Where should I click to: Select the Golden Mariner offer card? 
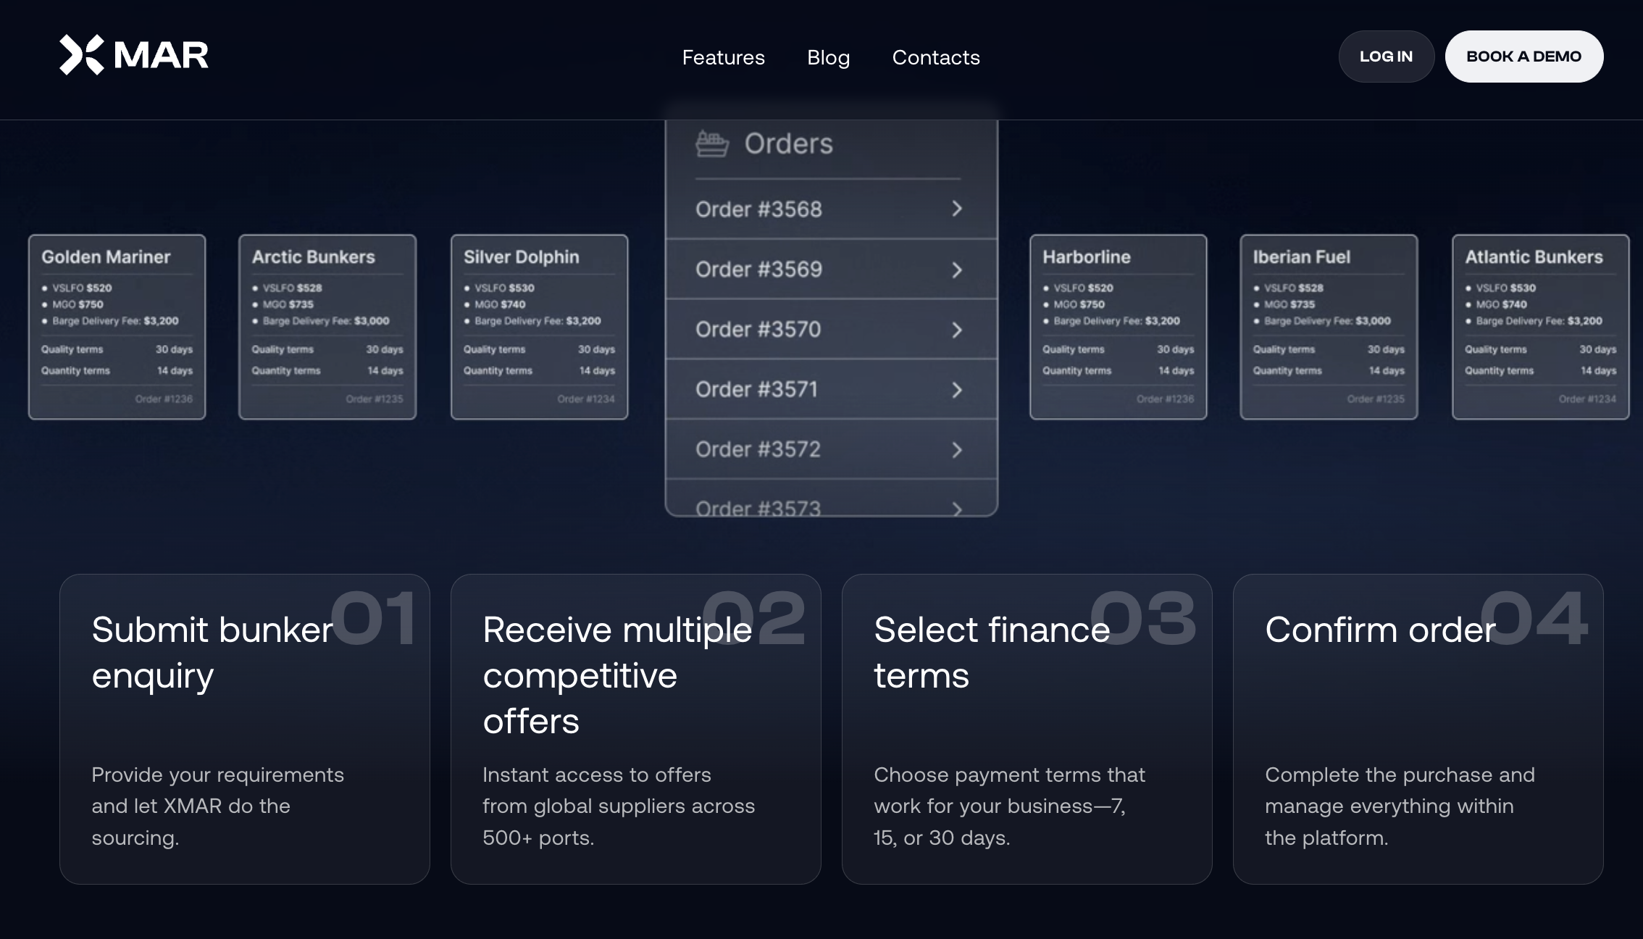[117, 327]
